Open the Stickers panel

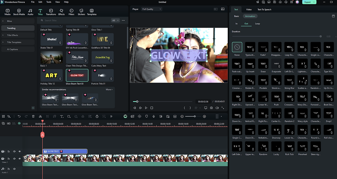[81, 12]
